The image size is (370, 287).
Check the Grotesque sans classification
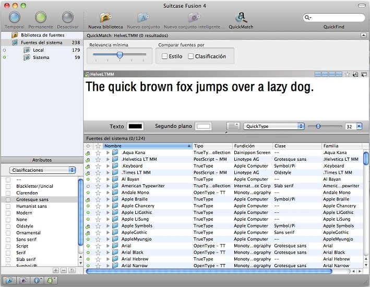tap(8, 199)
